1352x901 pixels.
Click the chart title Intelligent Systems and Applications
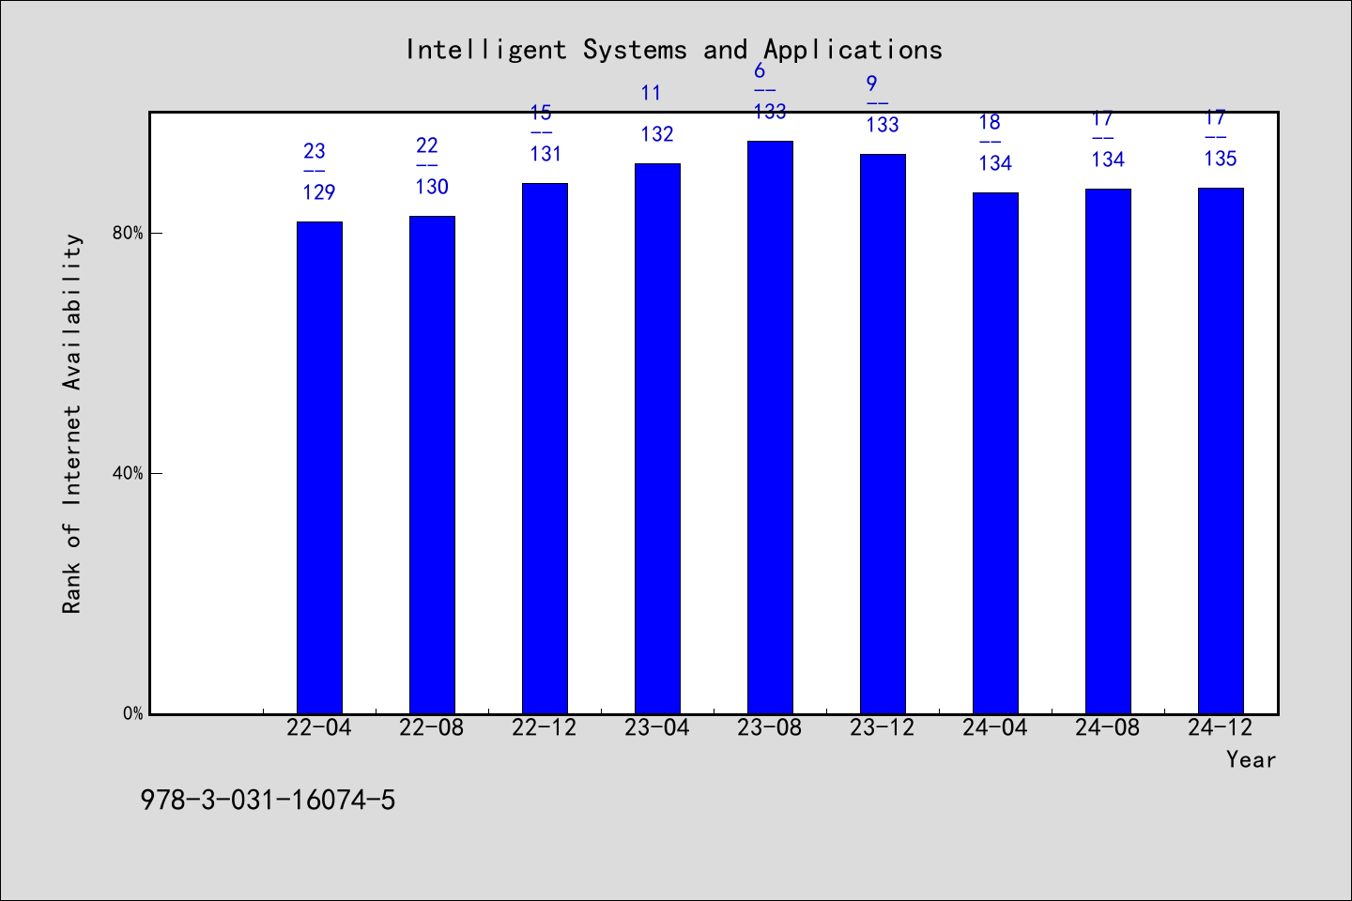coord(673,50)
